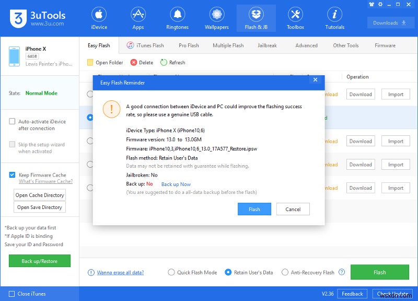Image resolution: width=418 pixels, height=301 pixels.
Task: Open the iDevice section
Action: click(x=99, y=18)
